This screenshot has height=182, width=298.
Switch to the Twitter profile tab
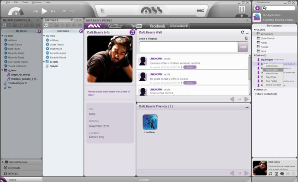pos(115,26)
